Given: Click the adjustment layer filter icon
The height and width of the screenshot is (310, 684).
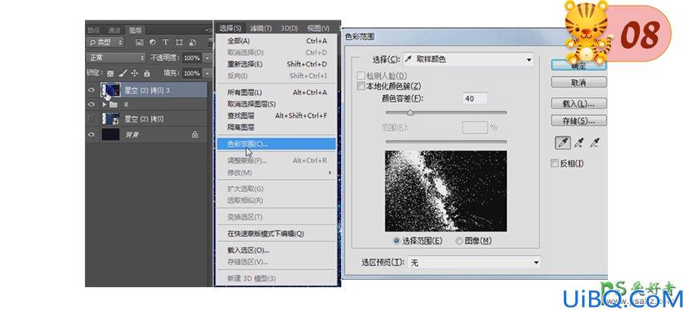Looking at the screenshot, I should [152, 43].
